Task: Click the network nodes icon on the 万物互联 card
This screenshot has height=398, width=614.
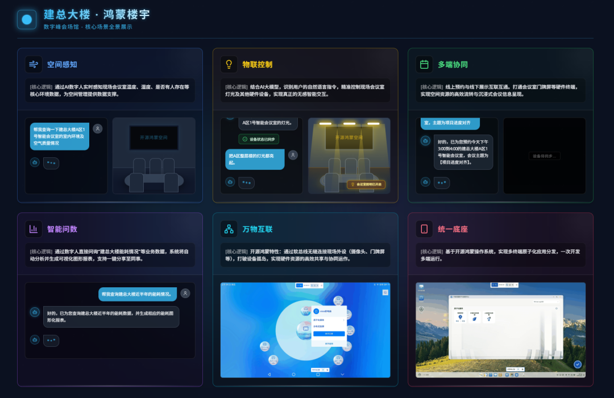Action: pos(228,228)
